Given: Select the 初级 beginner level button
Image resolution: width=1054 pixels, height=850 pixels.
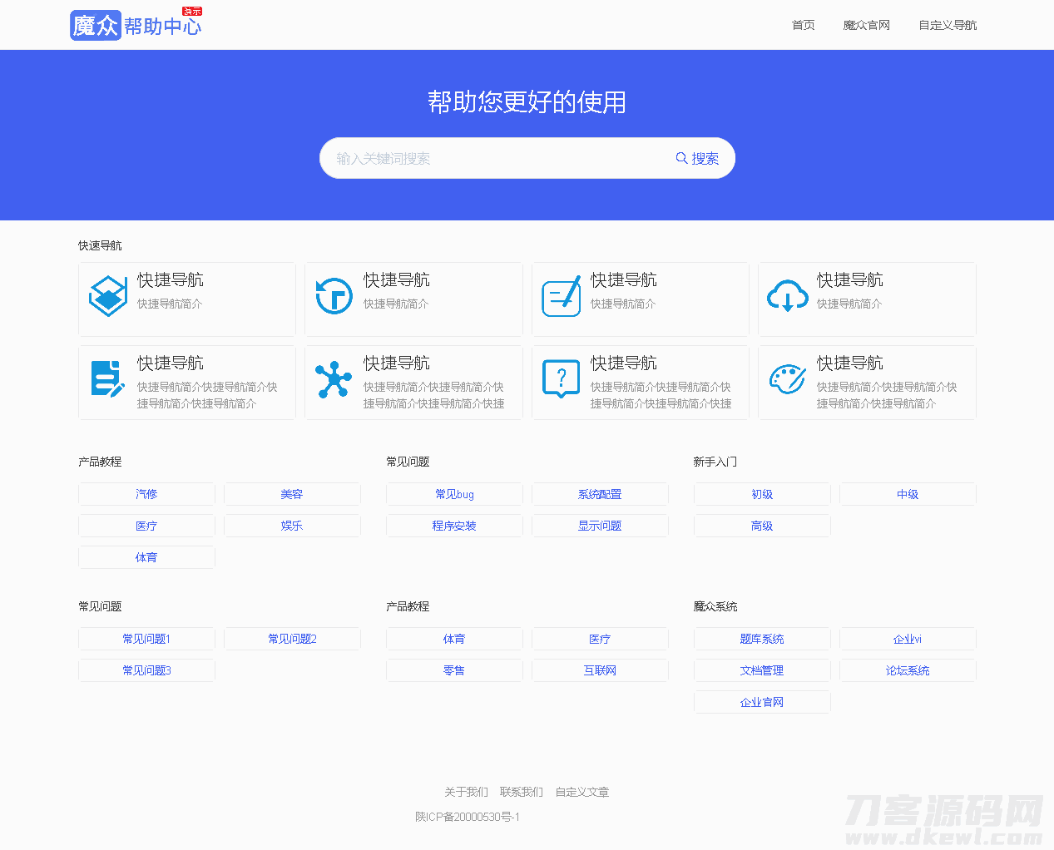Looking at the screenshot, I should [762, 494].
